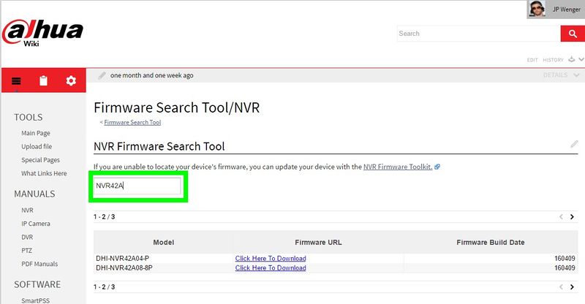The image size is (585, 304).
Task: Open the gear settings icon in red bar
Action: [x=71, y=80]
